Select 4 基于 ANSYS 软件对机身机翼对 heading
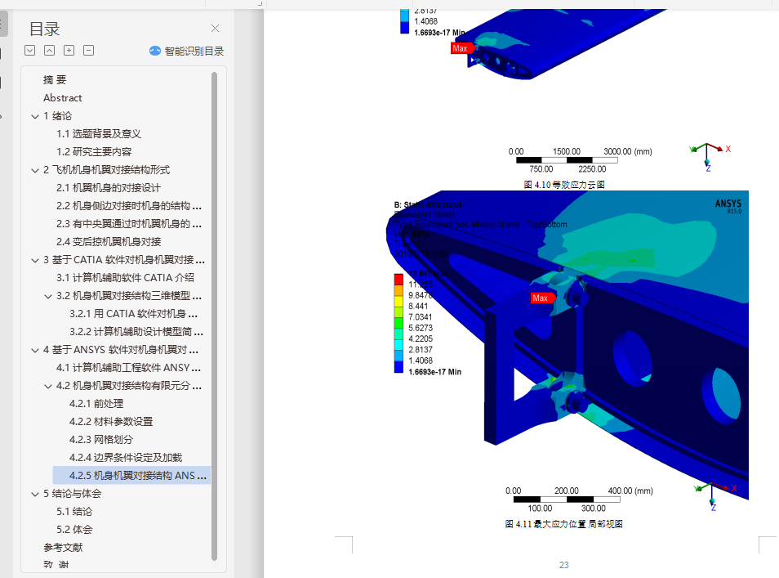This screenshot has width=779, height=578. (x=121, y=350)
